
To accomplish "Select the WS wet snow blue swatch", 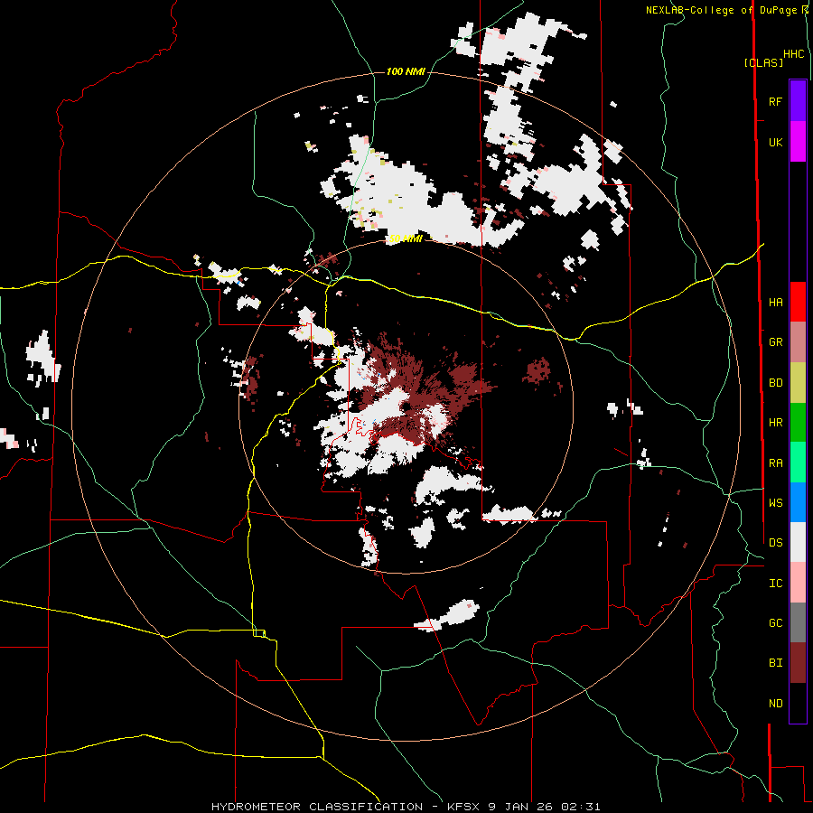I will pos(798,502).
